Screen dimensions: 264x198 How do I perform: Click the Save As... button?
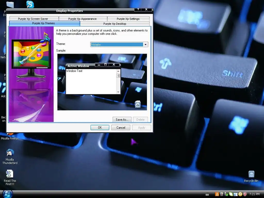pos(122,120)
